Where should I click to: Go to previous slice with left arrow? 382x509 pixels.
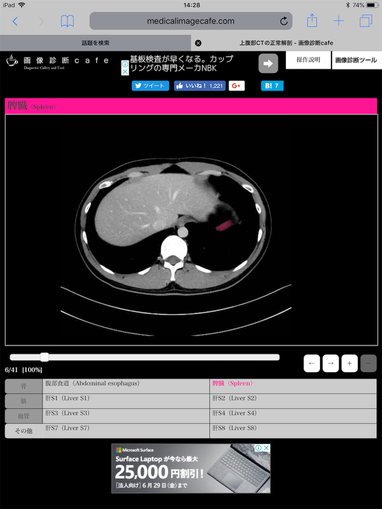312,363
